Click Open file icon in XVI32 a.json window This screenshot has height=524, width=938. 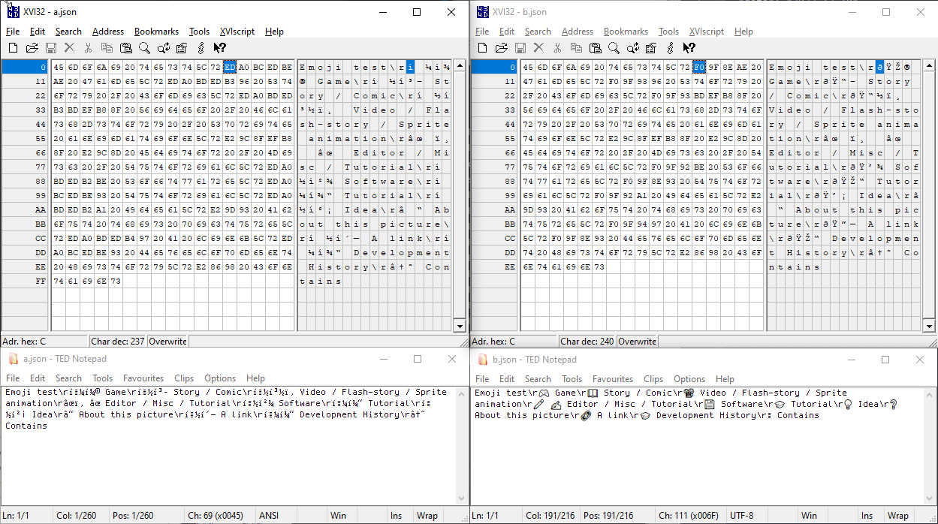tap(32, 48)
